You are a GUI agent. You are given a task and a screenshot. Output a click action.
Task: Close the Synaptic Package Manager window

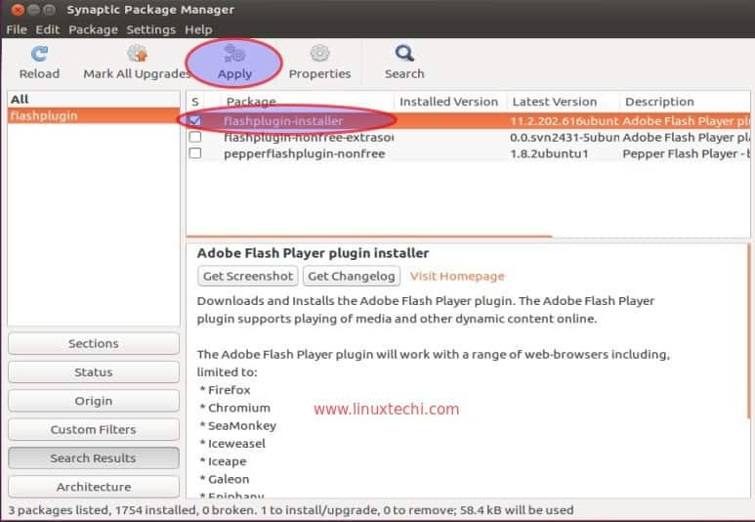coord(18,9)
